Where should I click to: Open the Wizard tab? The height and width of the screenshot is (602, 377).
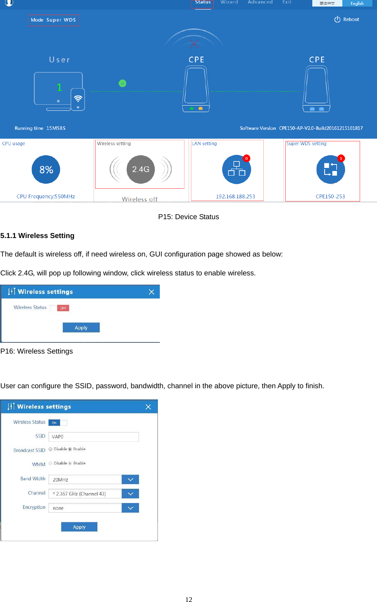click(229, 2)
